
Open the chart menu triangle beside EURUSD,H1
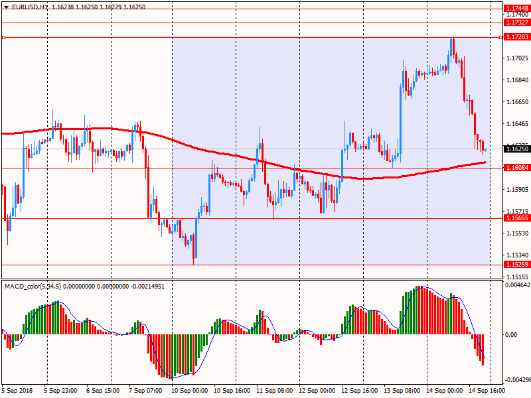(x=6, y=7)
